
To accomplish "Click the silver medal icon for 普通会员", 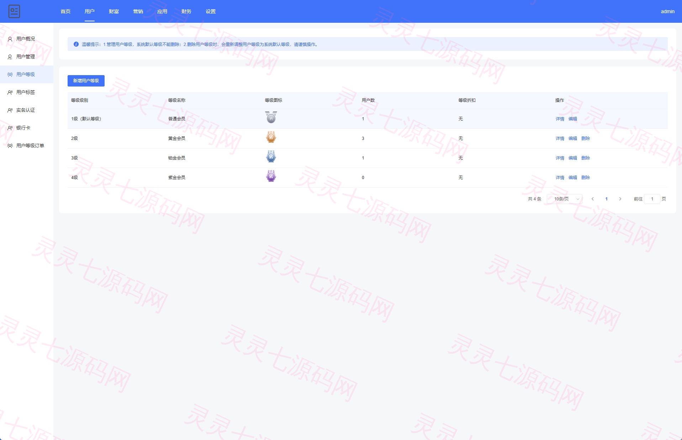I will (x=271, y=117).
